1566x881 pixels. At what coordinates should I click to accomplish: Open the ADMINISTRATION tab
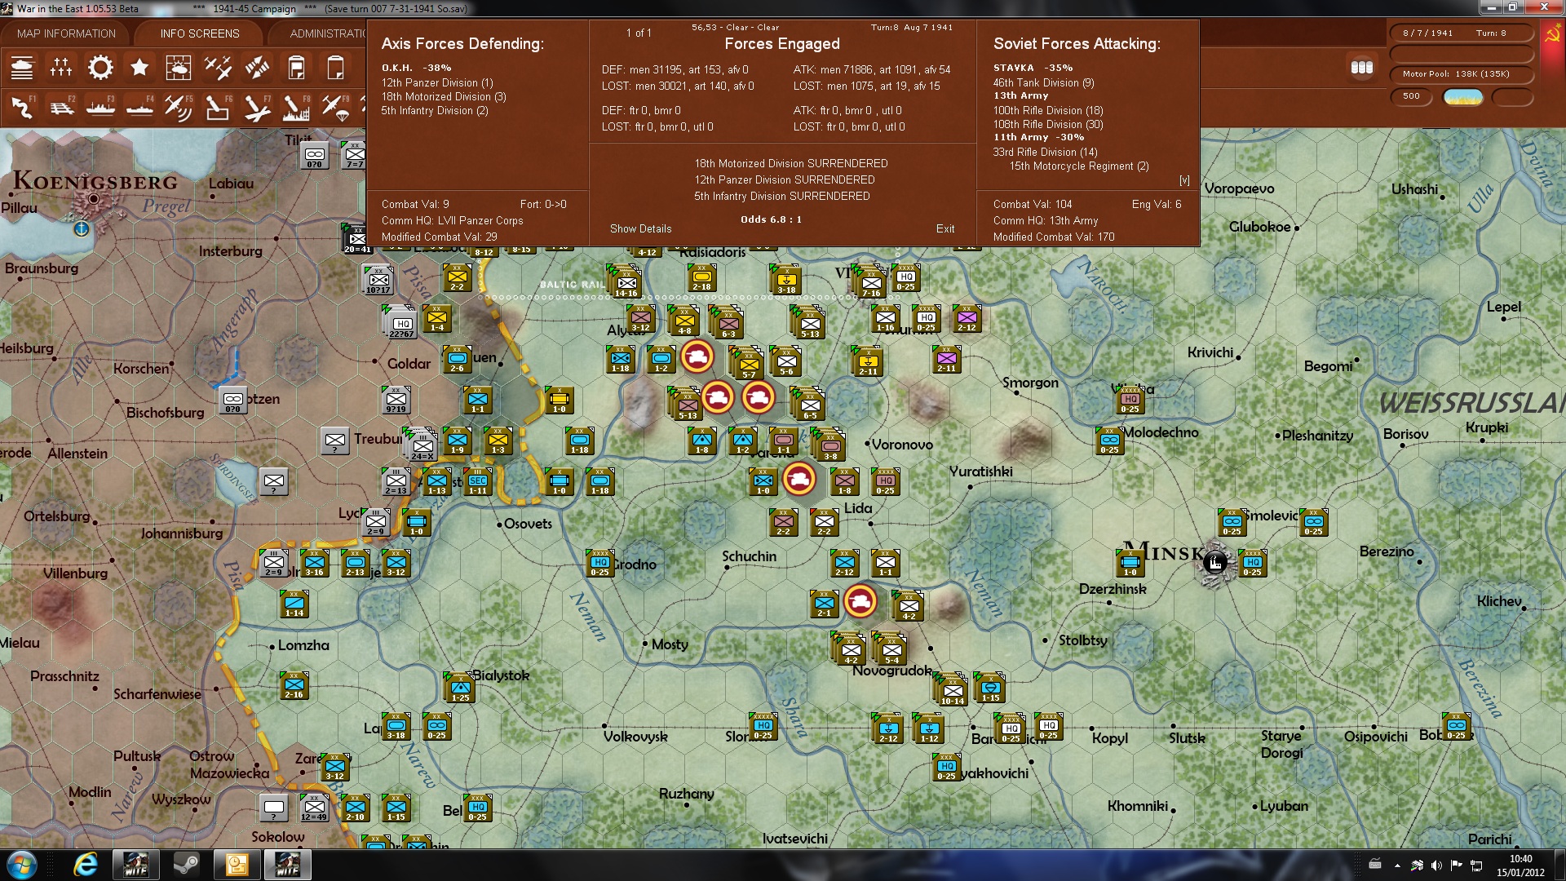click(328, 33)
